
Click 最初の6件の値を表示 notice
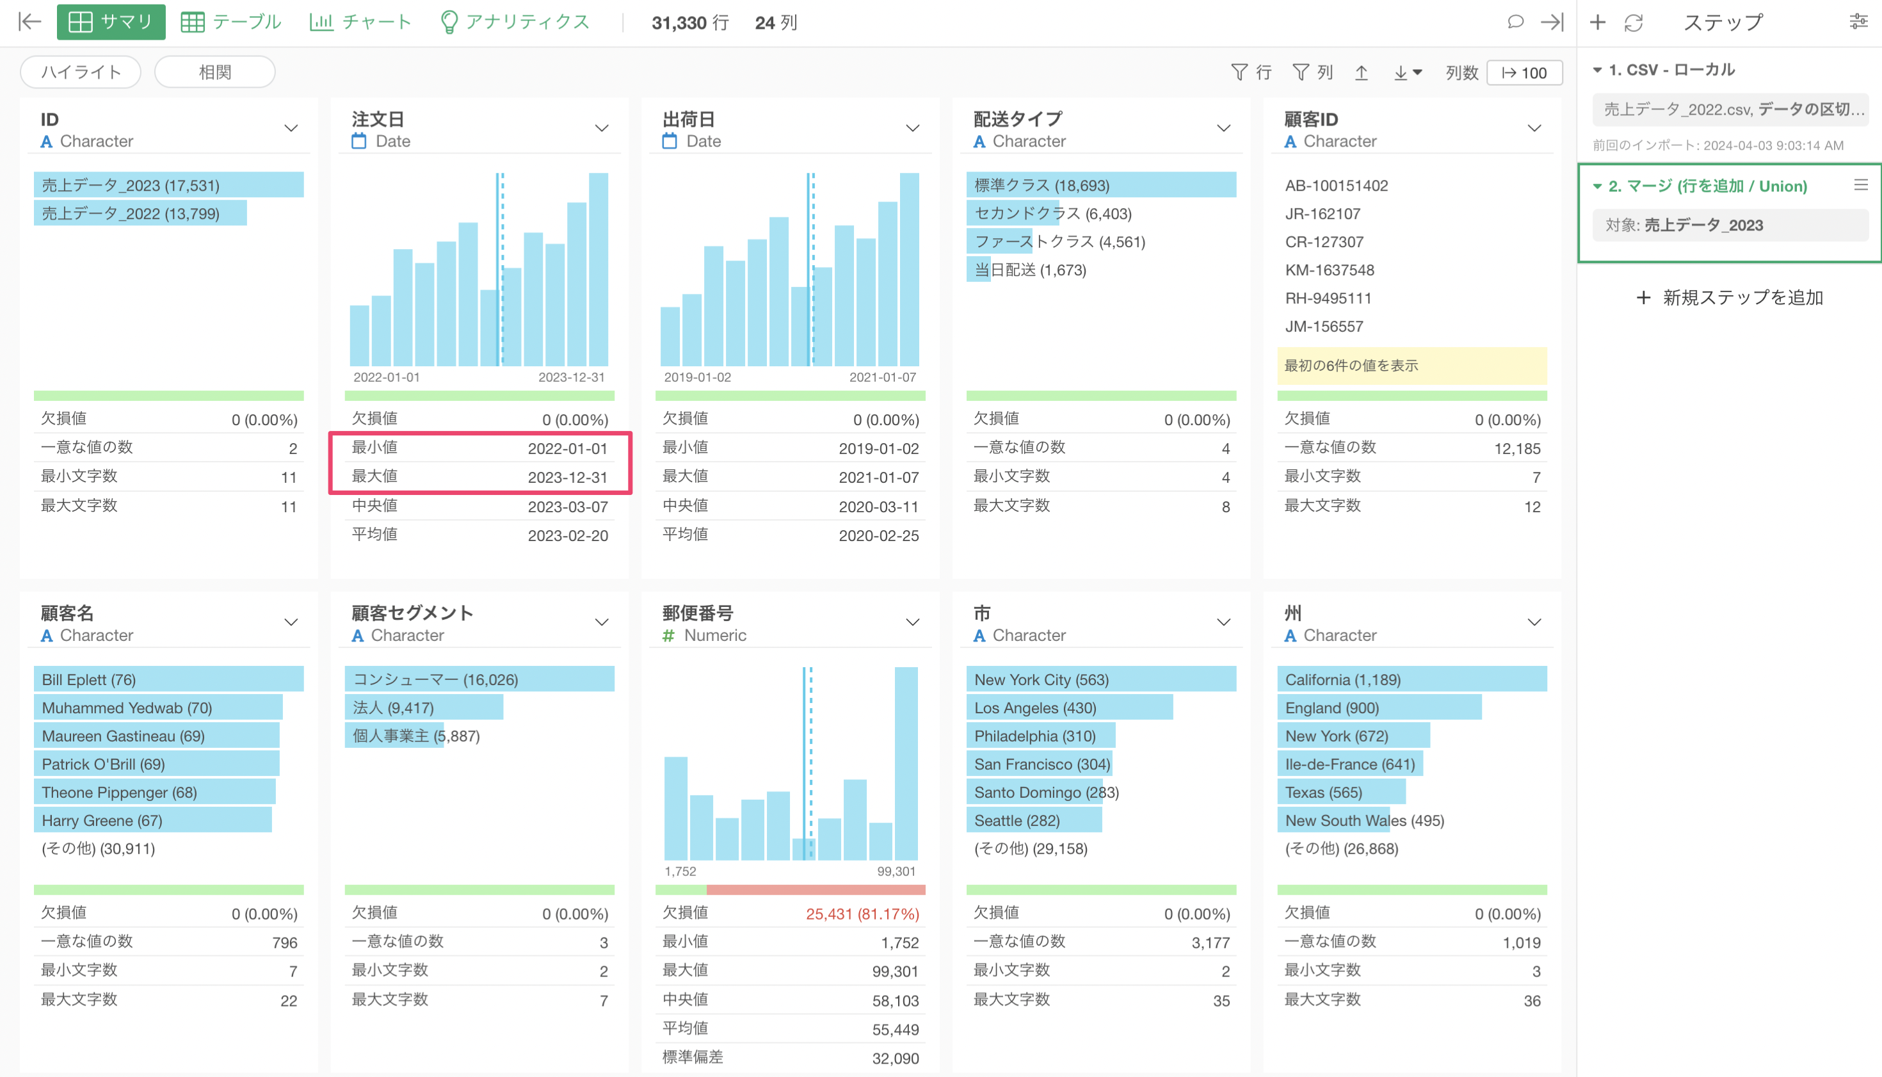pyautogui.click(x=1411, y=366)
